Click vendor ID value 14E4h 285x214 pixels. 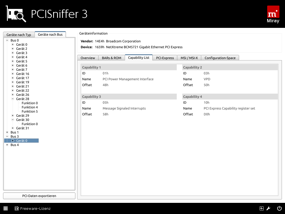click(x=100, y=41)
